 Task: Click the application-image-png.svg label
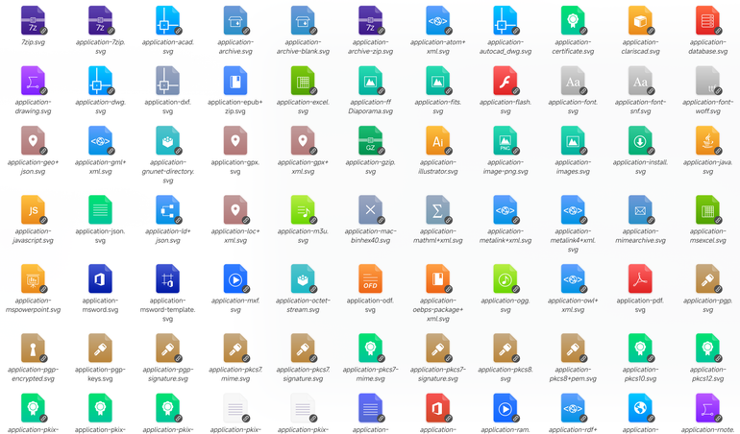(505, 166)
